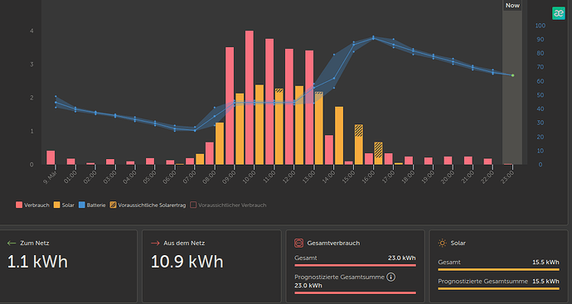Enable Voraussichtlicher Verbrauch legend entry

(x=228, y=205)
